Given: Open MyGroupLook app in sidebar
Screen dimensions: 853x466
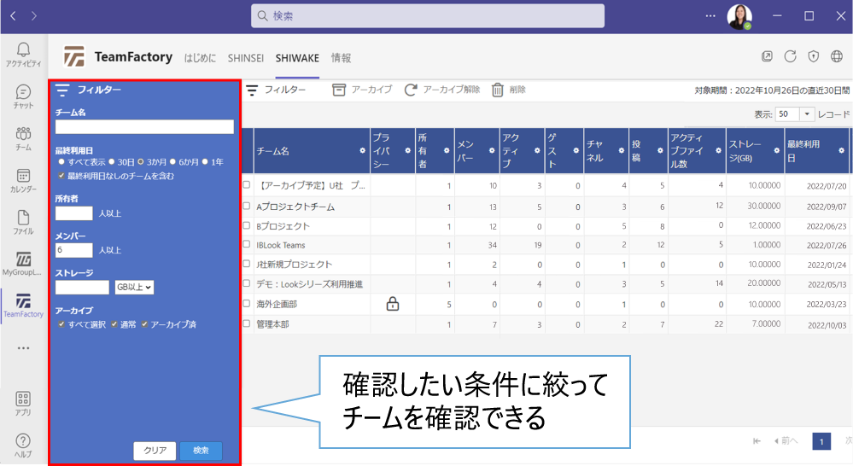Looking at the screenshot, I should 23,263.
